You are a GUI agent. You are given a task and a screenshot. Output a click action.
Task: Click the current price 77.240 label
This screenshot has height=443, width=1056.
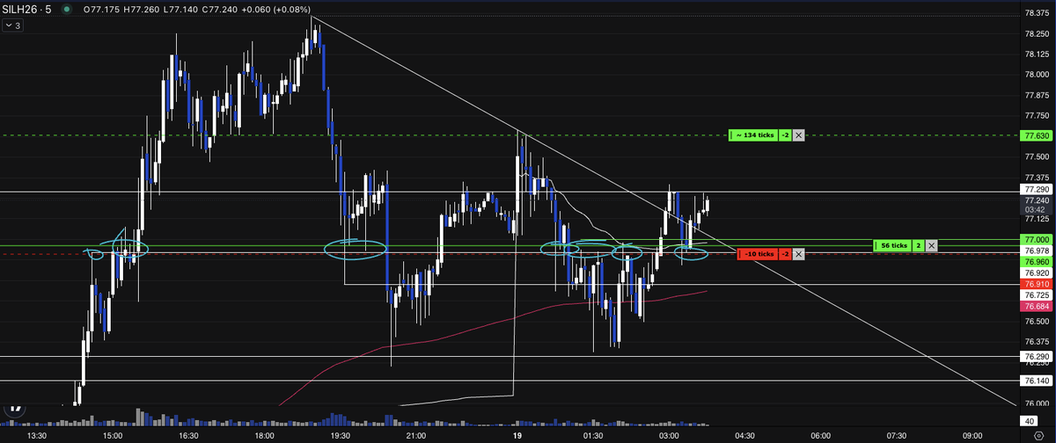coord(1035,200)
